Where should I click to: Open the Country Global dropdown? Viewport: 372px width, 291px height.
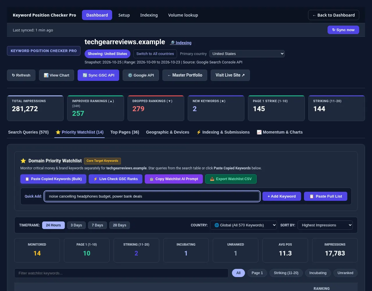click(244, 225)
